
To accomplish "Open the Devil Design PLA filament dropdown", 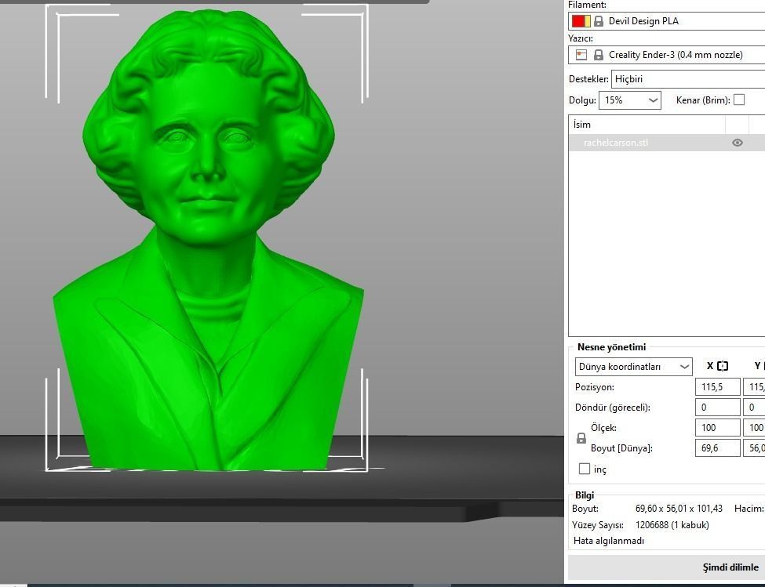I will tap(666, 21).
